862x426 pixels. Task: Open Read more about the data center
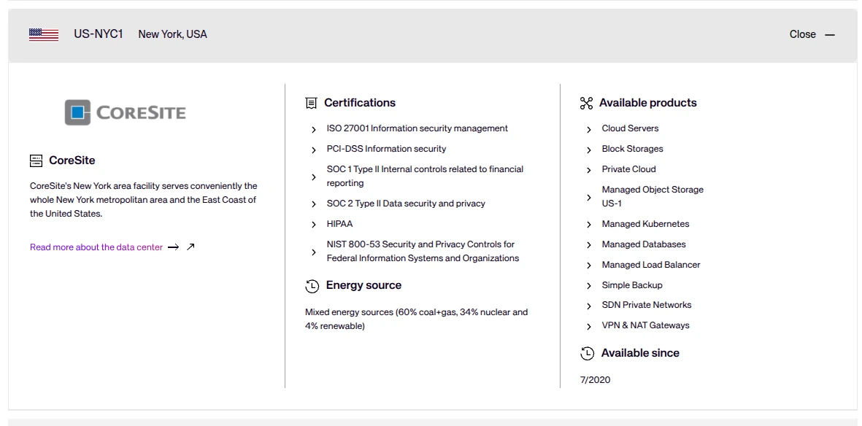point(96,247)
